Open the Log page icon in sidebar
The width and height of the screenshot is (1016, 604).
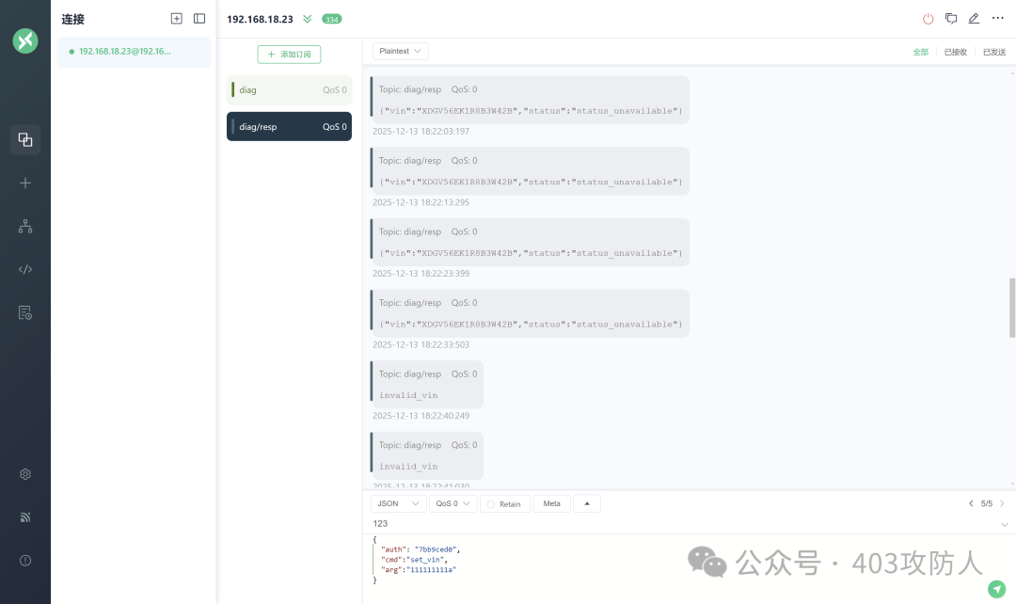point(25,312)
